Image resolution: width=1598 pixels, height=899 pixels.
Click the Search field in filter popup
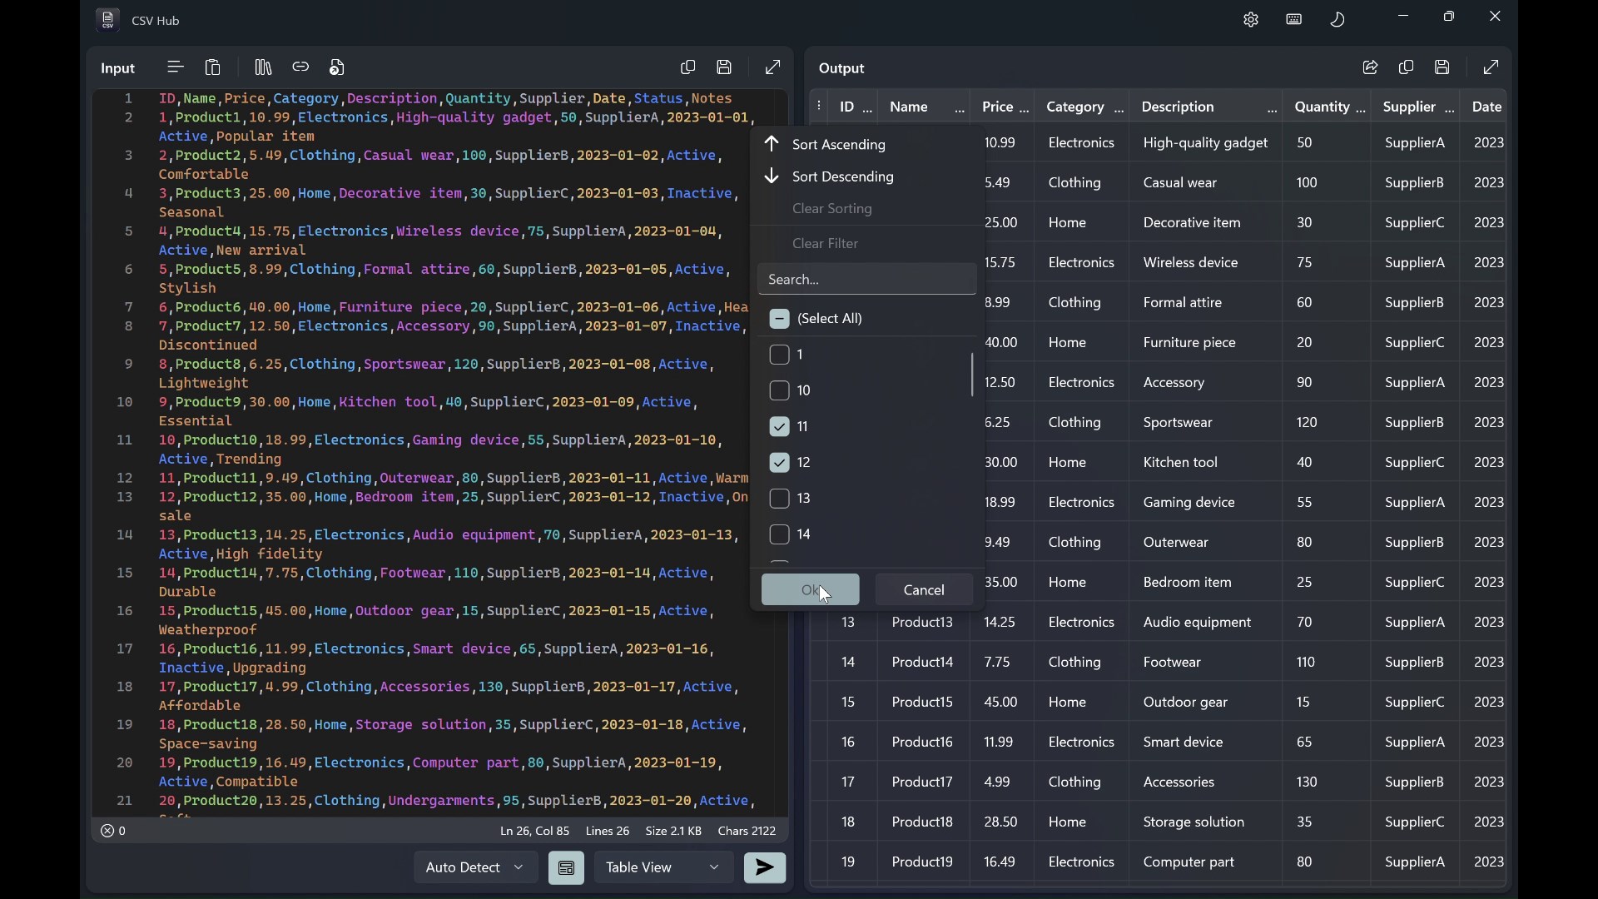(x=867, y=281)
